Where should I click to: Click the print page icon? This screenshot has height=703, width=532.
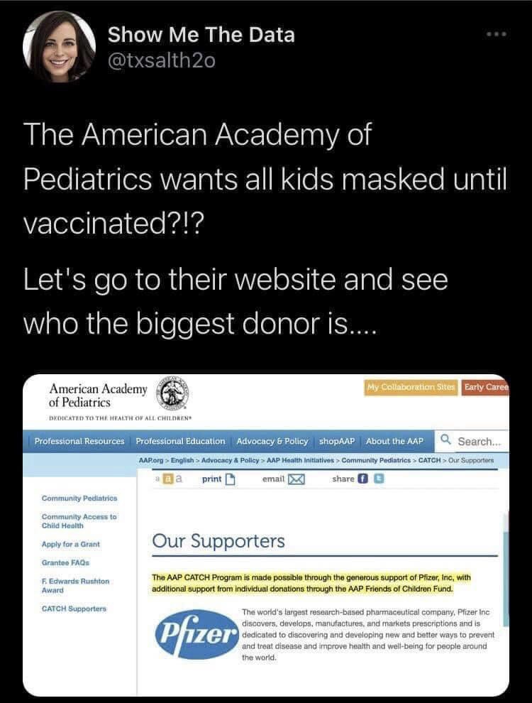tap(230, 479)
